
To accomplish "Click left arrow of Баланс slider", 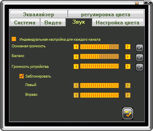I will (x=76, y=57).
